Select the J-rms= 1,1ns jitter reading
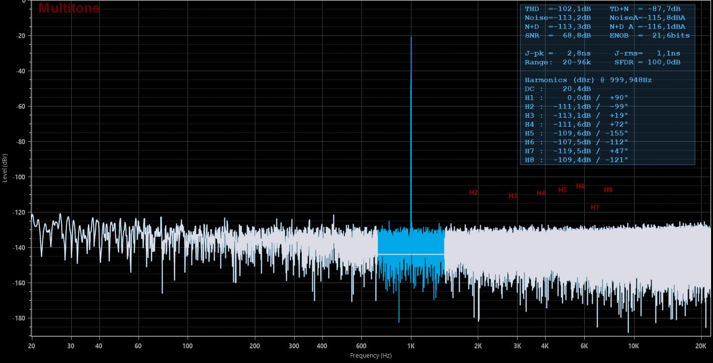The image size is (713, 363). [647, 53]
